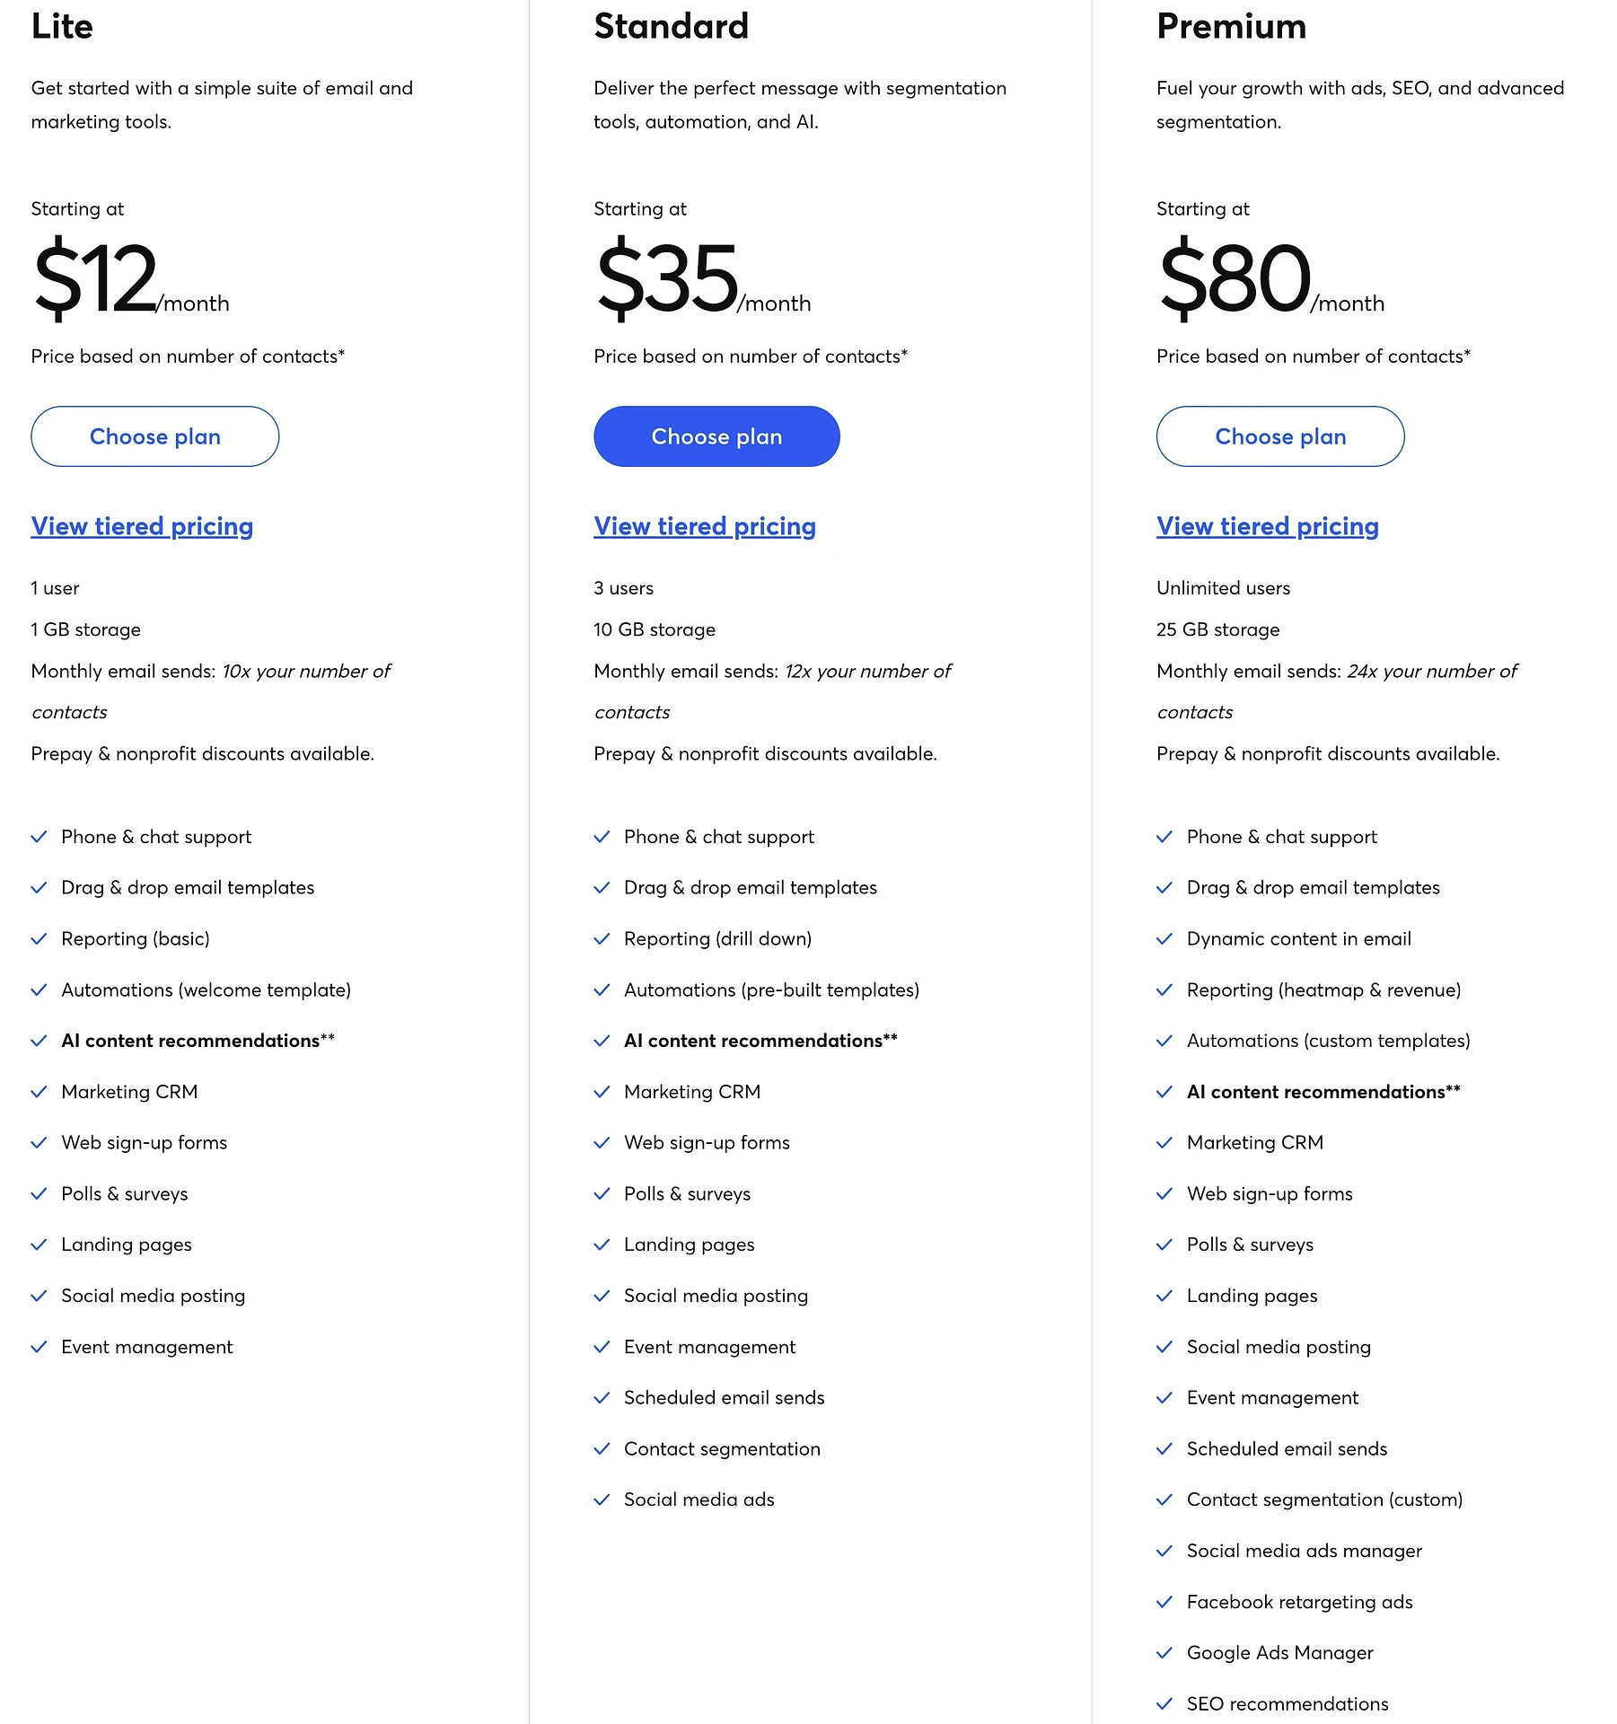Click checkmark beside Google Ads Manager
The image size is (1617, 1724).
1164,1653
